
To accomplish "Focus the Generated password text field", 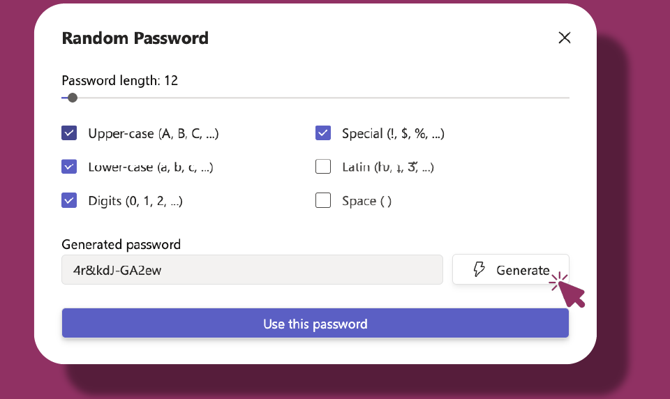I will coord(252,269).
